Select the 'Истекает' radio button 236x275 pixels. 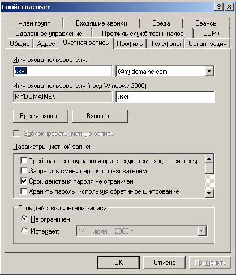pyautogui.click(x=24, y=231)
